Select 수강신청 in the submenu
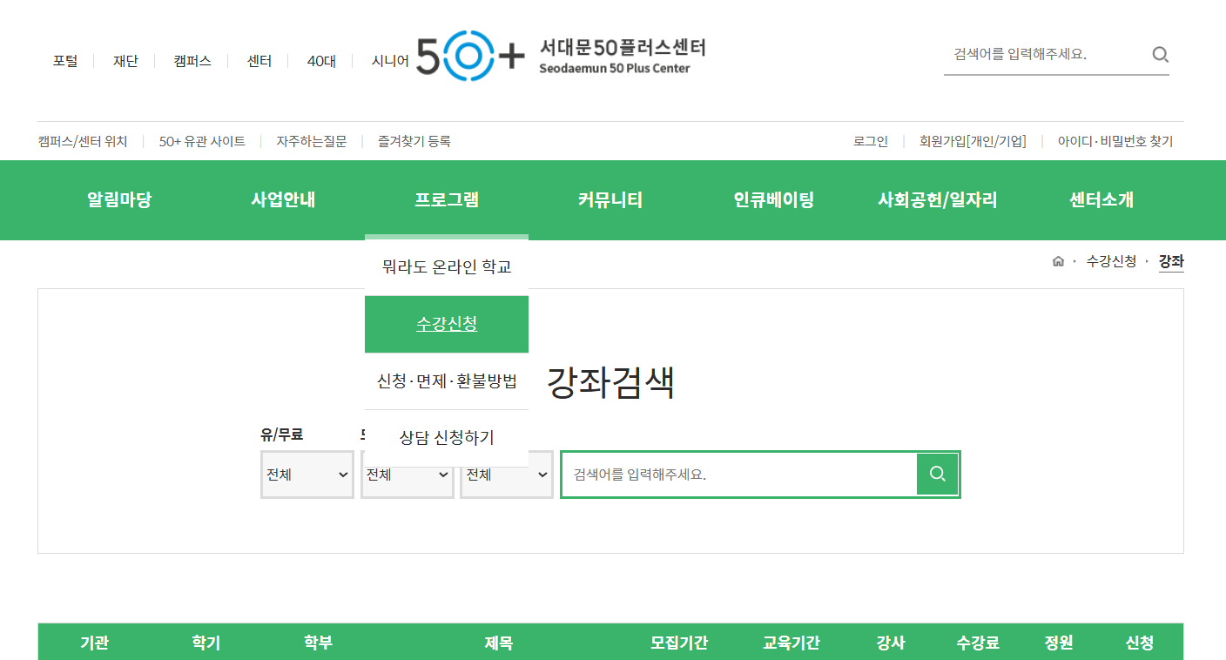 pyautogui.click(x=446, y=324)
